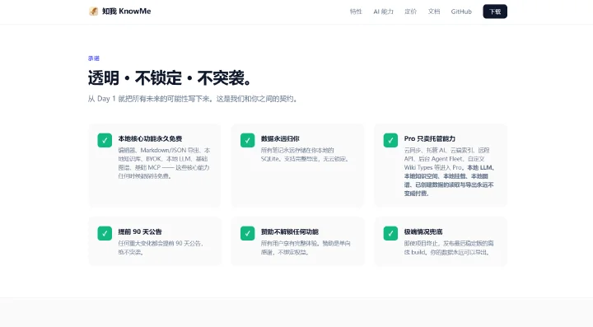The image size is (593, 327).
Task: Click the card title 赞助不解锁任何功能
Action: point(290,231)
